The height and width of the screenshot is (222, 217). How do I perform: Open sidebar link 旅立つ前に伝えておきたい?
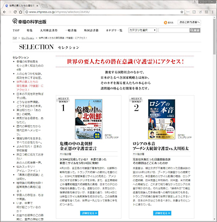[30, 158]
